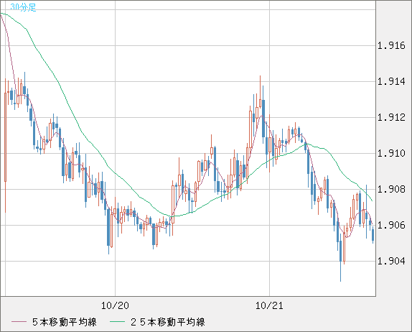This screenshot has width=412, height=332.
Task: Click the 1.904 price axis label
Action: 391,261
